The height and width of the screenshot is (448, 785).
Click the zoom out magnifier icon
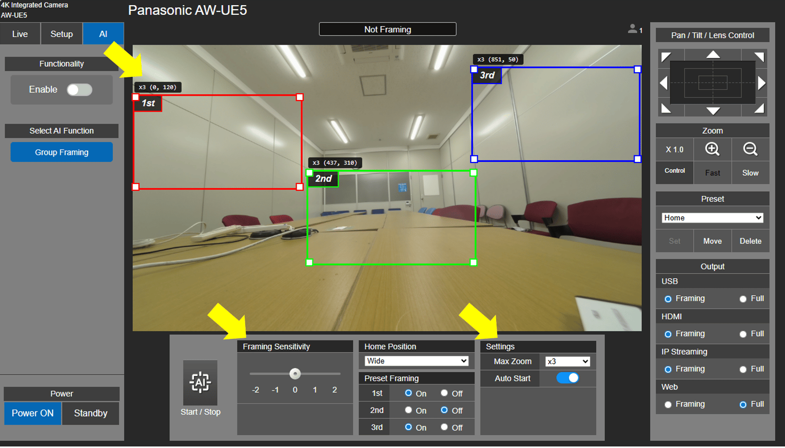tap(750, 149)
